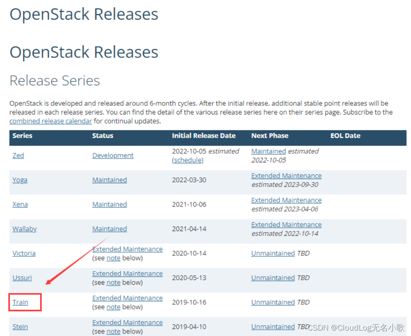Open the Xena release series page
Viewport: 411px width, 336px height.
click(20, 204)
